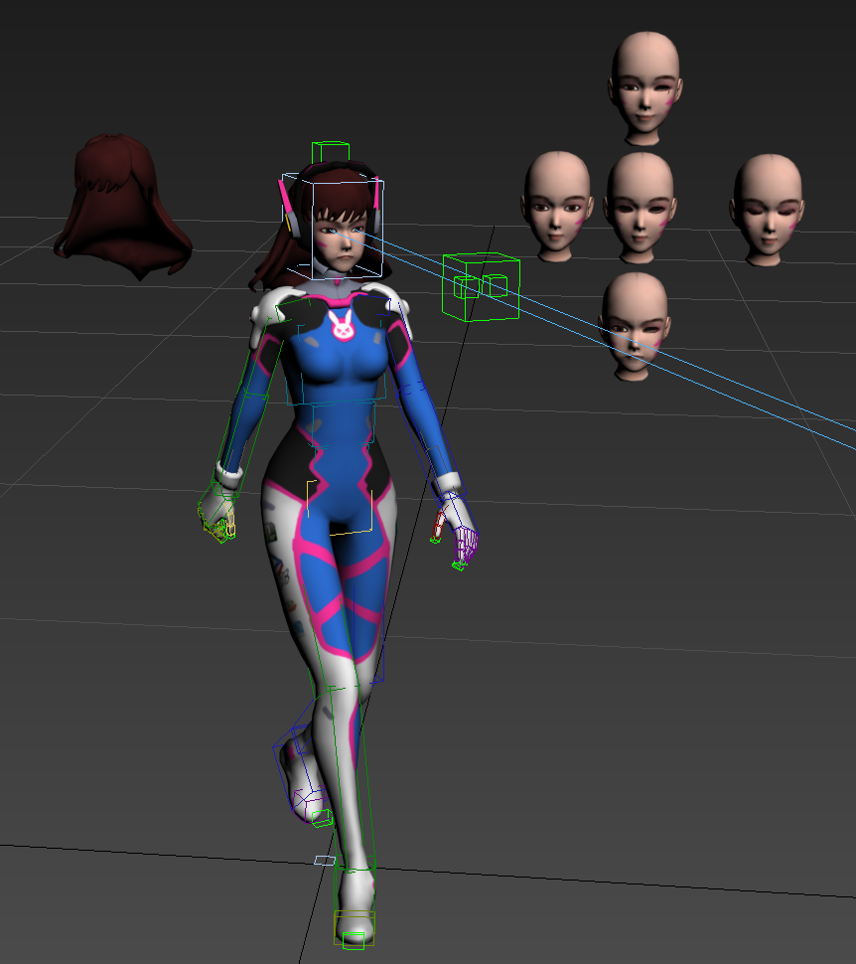
Task: Select the detached dark red hair mesh
Action: pos(123,206)
